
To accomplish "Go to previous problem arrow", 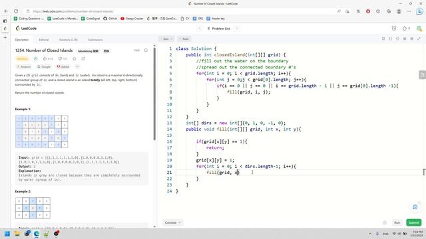I will (200, 28).
